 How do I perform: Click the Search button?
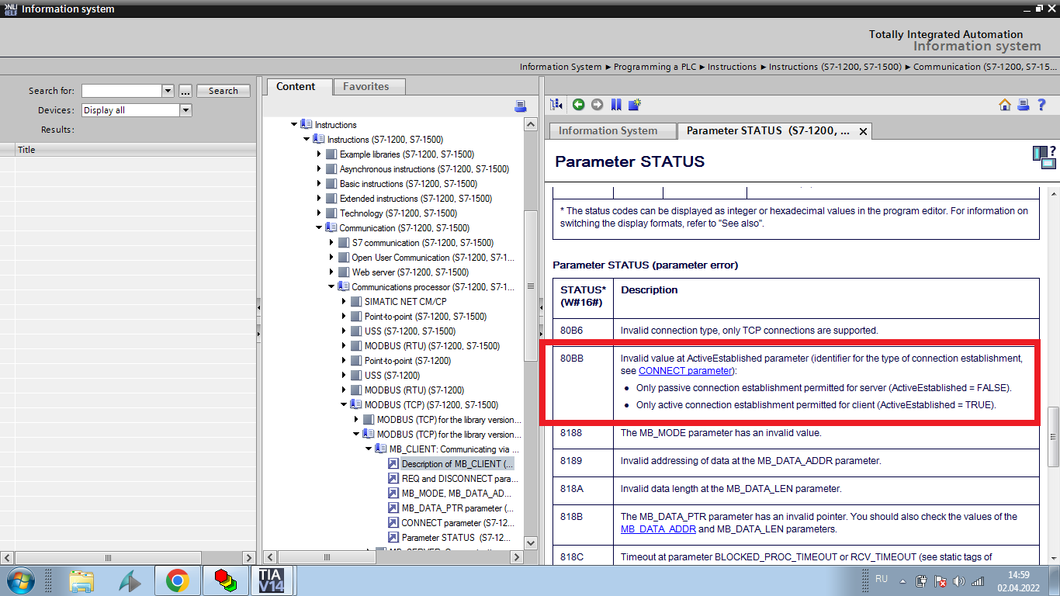(223, 91)
